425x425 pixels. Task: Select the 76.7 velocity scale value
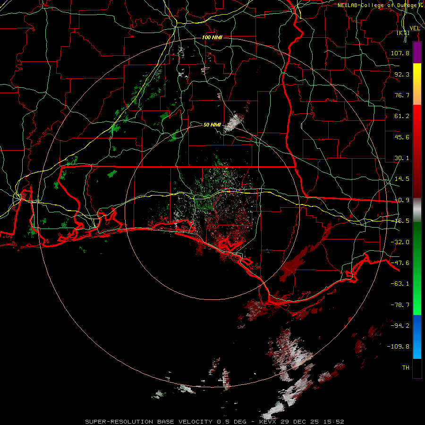pos(402,95)
